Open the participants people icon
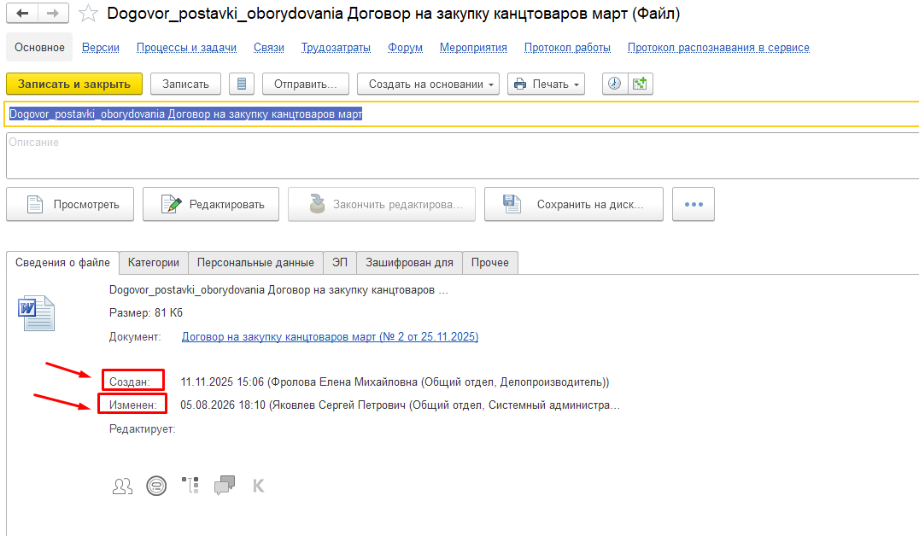Viewport: 919px width, 536px height. click(x=122, y=486)
